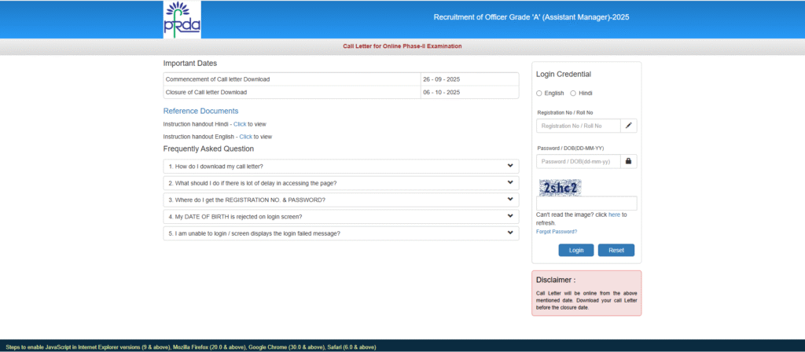Image resolution: width=805 pixels, height=352 pixels.
Task: Click chevron on 'DATE OF BIRTH is rejected' FAQ
Action: click(x=510, y=216)
